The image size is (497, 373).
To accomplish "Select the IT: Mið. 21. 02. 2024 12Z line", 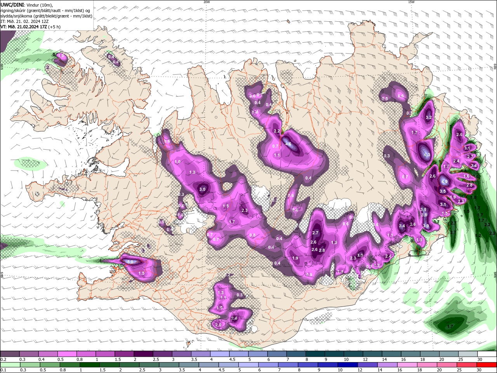I will tap(24, 21).
